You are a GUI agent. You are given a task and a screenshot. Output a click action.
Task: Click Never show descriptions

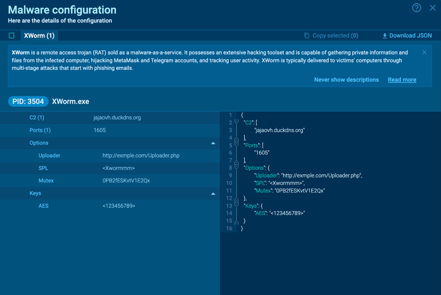(346, 80)
